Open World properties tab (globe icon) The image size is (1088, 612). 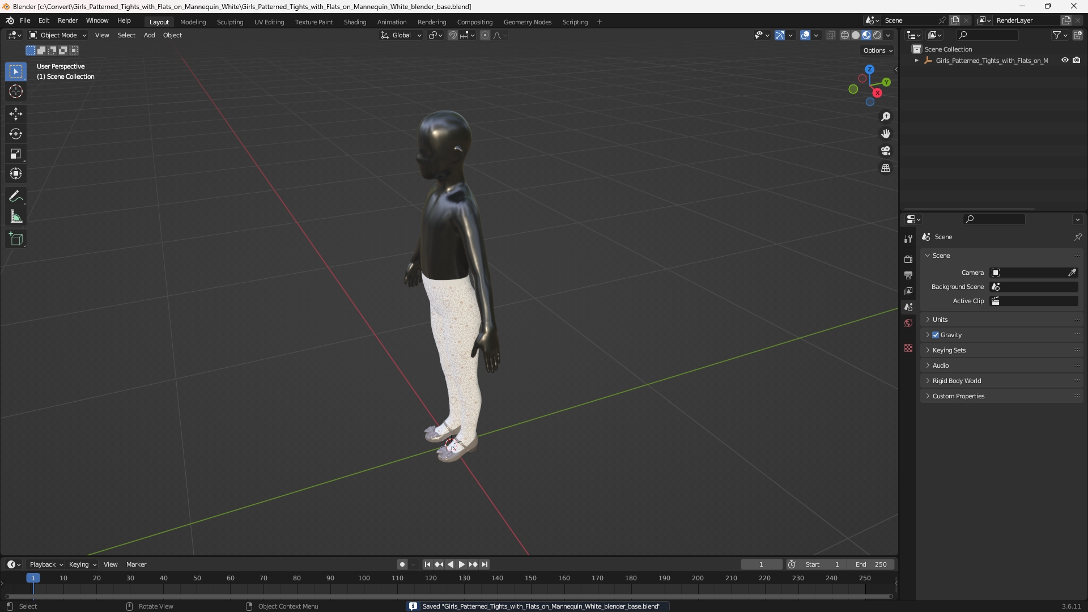pyautogui.click(x=908, y=323)
